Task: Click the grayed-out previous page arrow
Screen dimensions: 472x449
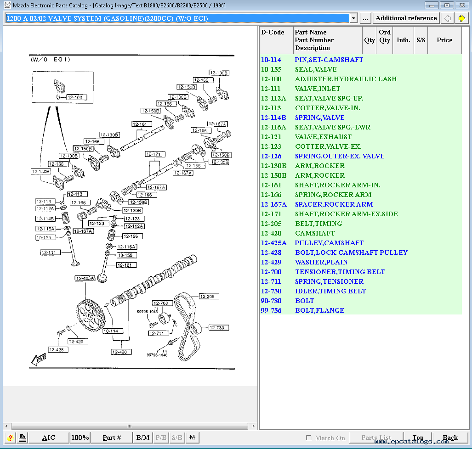Action: (447, 18)
